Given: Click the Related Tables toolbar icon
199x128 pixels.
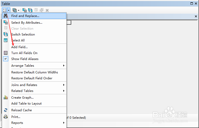Looking at the screenshot, I should point(15,10).
